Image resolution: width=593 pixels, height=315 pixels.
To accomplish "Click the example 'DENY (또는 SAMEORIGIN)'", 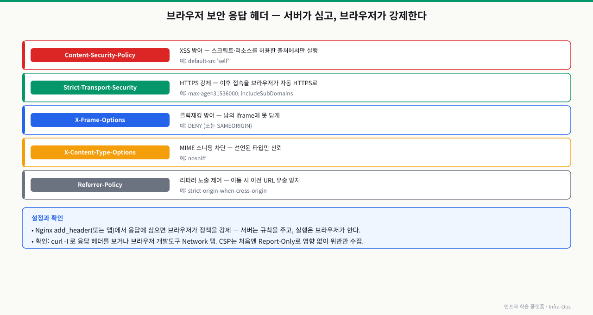I will [220, 126].
